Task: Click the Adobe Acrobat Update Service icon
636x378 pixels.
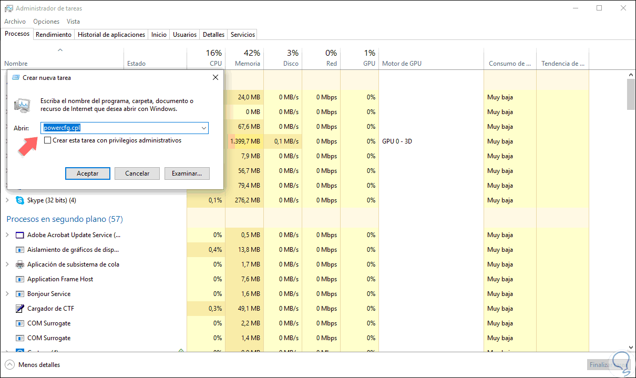Action: [x=20, y=235]
